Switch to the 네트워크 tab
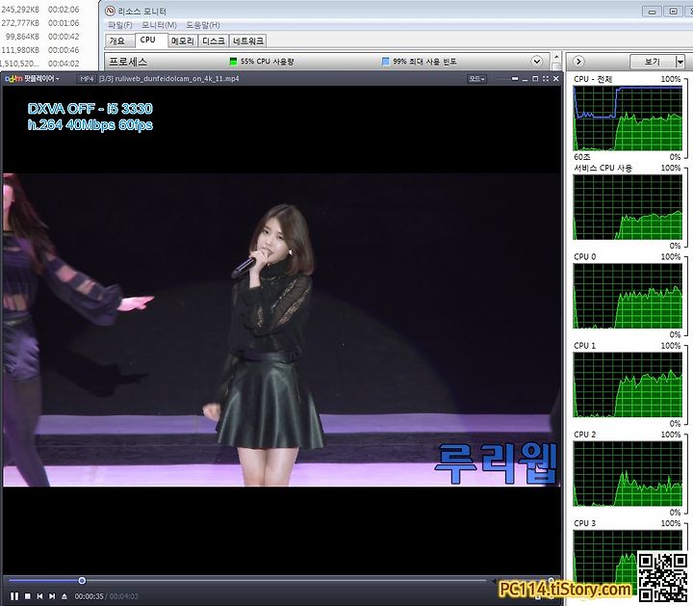The width and height of the screenshot is (693, 606). pyautogui.click(x=248, y=41)
